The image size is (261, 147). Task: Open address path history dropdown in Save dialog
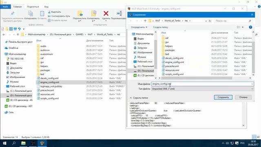pyautogui.click(x=206, y=21)
